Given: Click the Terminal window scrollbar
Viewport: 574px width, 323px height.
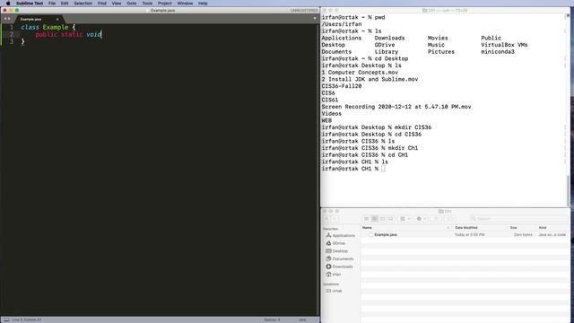Looking at the screenshot, I should tap(568, 190).
